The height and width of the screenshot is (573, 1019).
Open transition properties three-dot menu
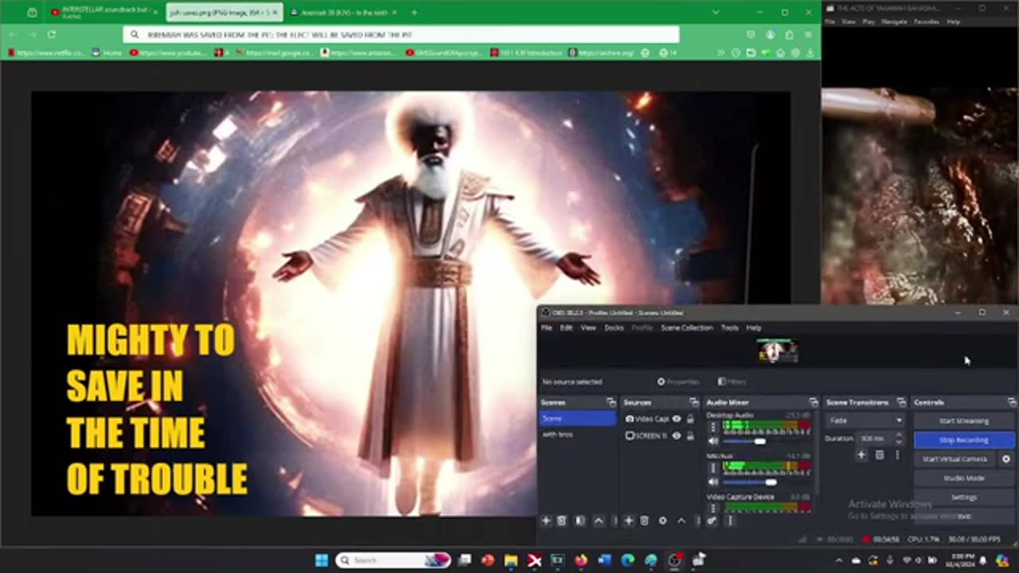point(897,455)
